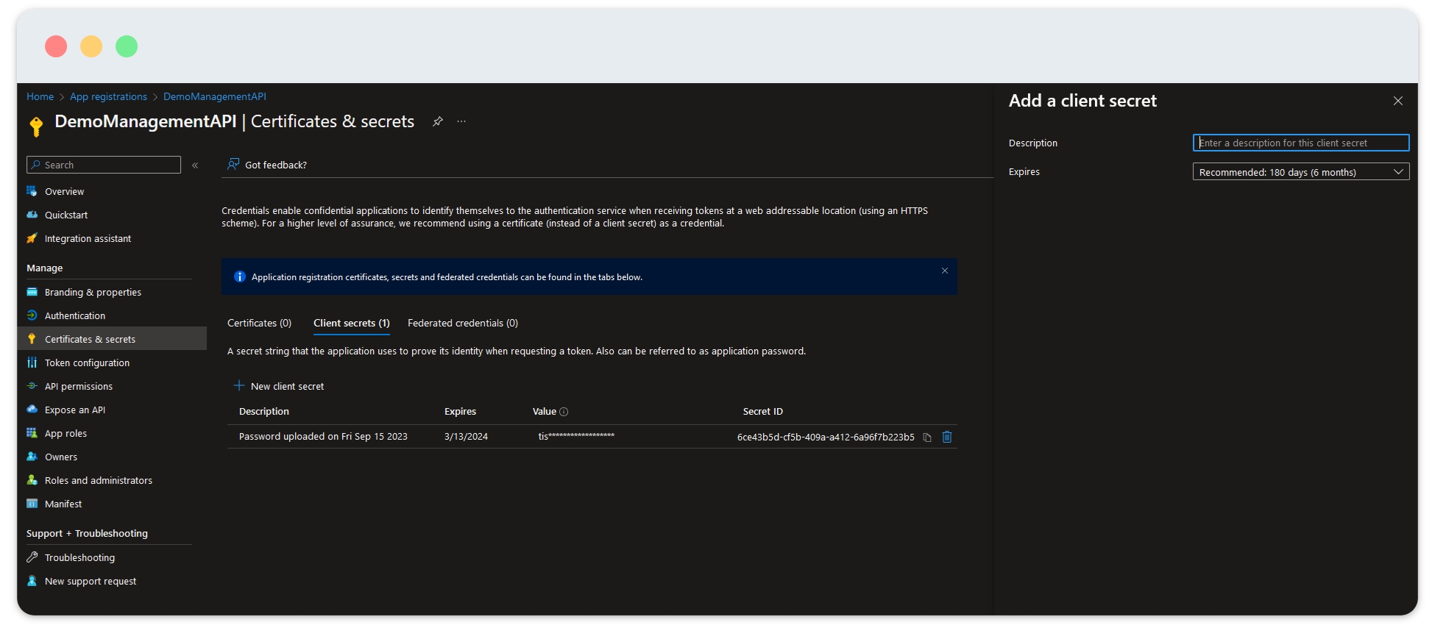The height and width of the screenshot is (625, 1435).
Task: Open Integration assistant in sidebar
Action: click(x=88, y=238)
